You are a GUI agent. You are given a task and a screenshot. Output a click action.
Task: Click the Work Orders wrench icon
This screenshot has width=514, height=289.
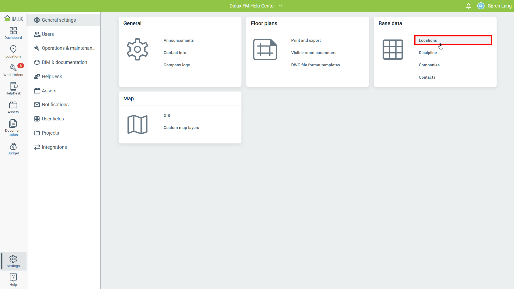pyautogui.click(x=13, y=68)
